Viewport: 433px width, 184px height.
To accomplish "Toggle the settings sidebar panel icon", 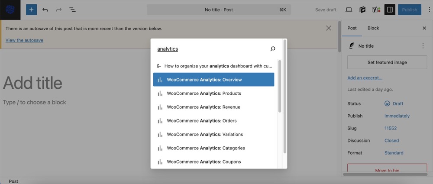I will point(390,10).
